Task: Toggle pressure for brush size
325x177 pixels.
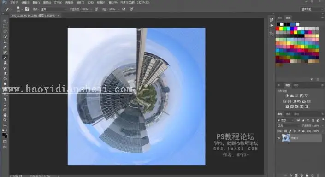Action: (131, 9)
